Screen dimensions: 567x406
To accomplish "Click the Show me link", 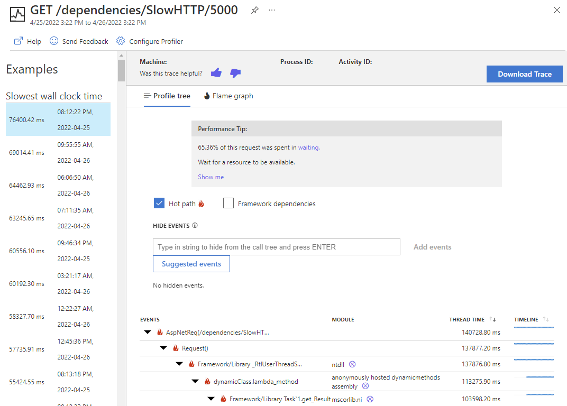I will (x=211, y=177).
